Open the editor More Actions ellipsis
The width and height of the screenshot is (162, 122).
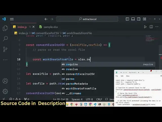click(157, 27)
